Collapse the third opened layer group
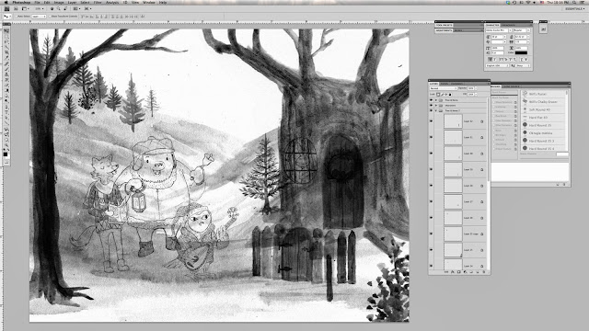 tap(436, 110)
